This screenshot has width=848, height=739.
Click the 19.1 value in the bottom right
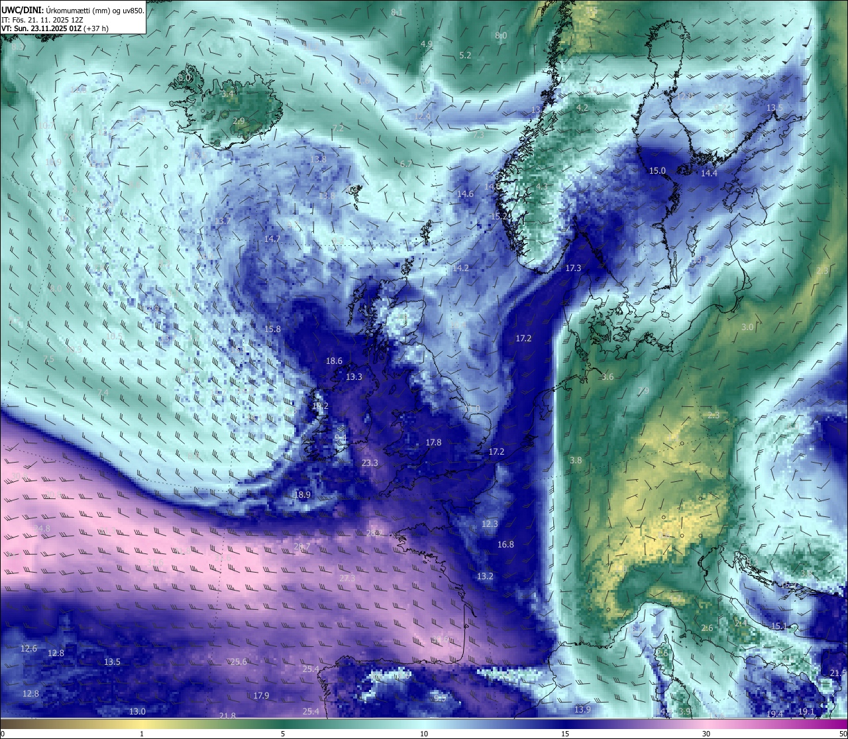(806, 711)
